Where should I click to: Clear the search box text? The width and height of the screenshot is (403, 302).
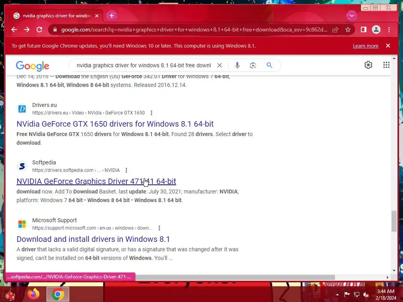(220, 65)
